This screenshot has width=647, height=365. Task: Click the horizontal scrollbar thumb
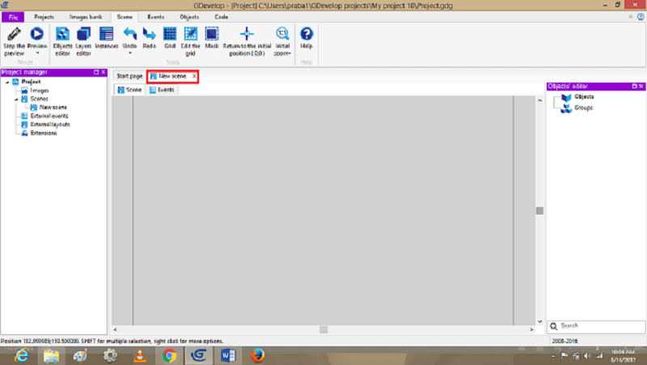323,329
